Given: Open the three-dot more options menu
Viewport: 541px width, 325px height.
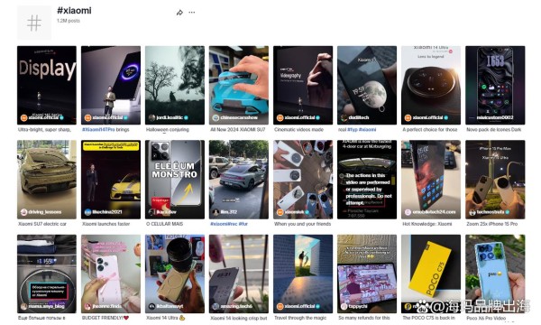Looking at the screenshot, I should pos(192,13).
